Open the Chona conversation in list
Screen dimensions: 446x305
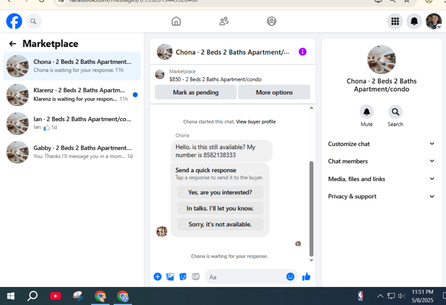(72, 66)
